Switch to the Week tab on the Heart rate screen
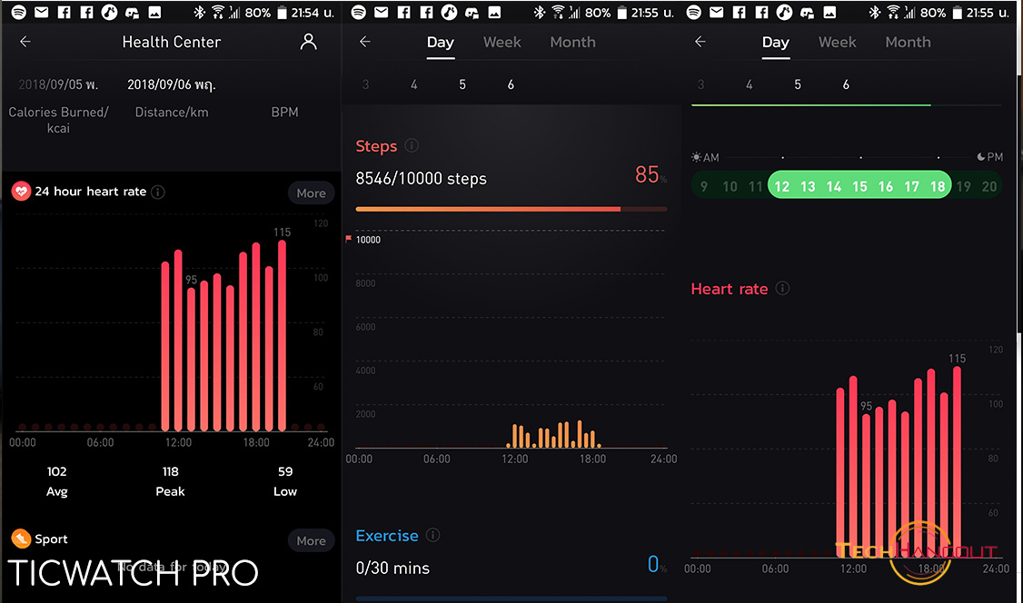 point(838,43)
